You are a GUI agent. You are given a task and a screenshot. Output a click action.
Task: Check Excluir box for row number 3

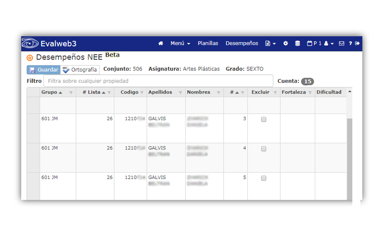point(264,119)
